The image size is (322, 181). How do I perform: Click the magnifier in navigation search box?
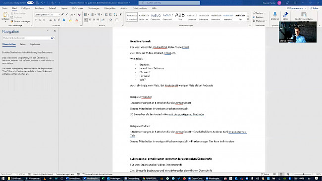(52, 38)
